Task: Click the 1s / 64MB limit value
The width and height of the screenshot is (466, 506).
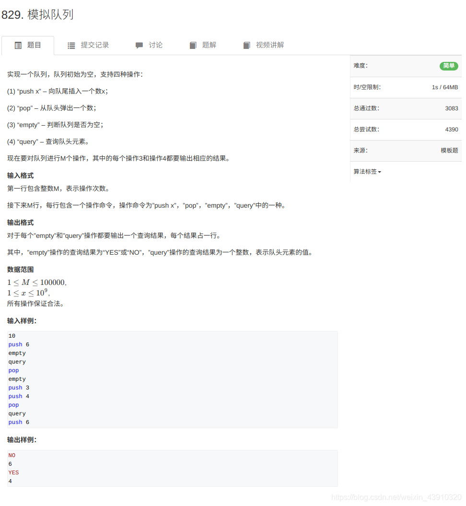Action: tap(444, 87)
